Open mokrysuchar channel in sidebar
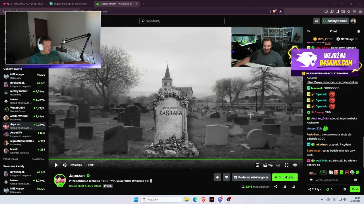Image resolution: width=364 pixels, height=204 pixels. click(x=24, y=93)
